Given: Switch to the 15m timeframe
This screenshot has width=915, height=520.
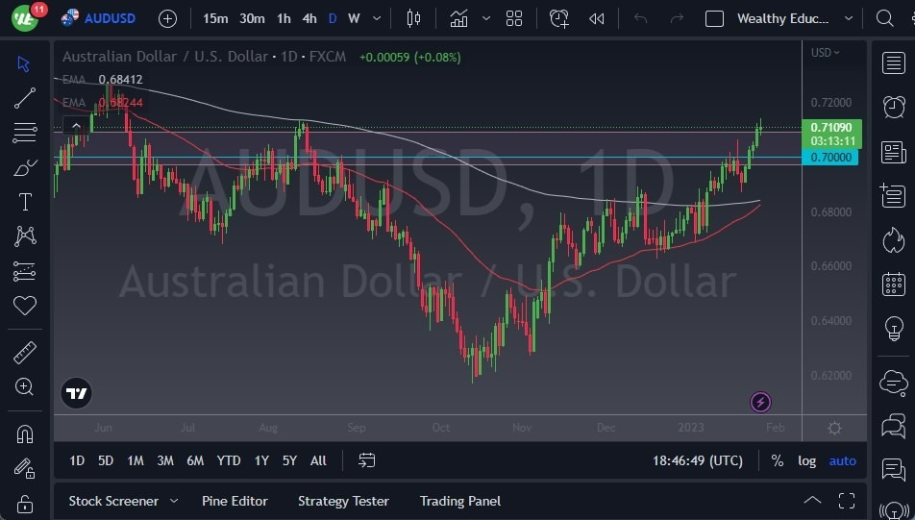Looking at the screenshot, I should tap(215, 18).
